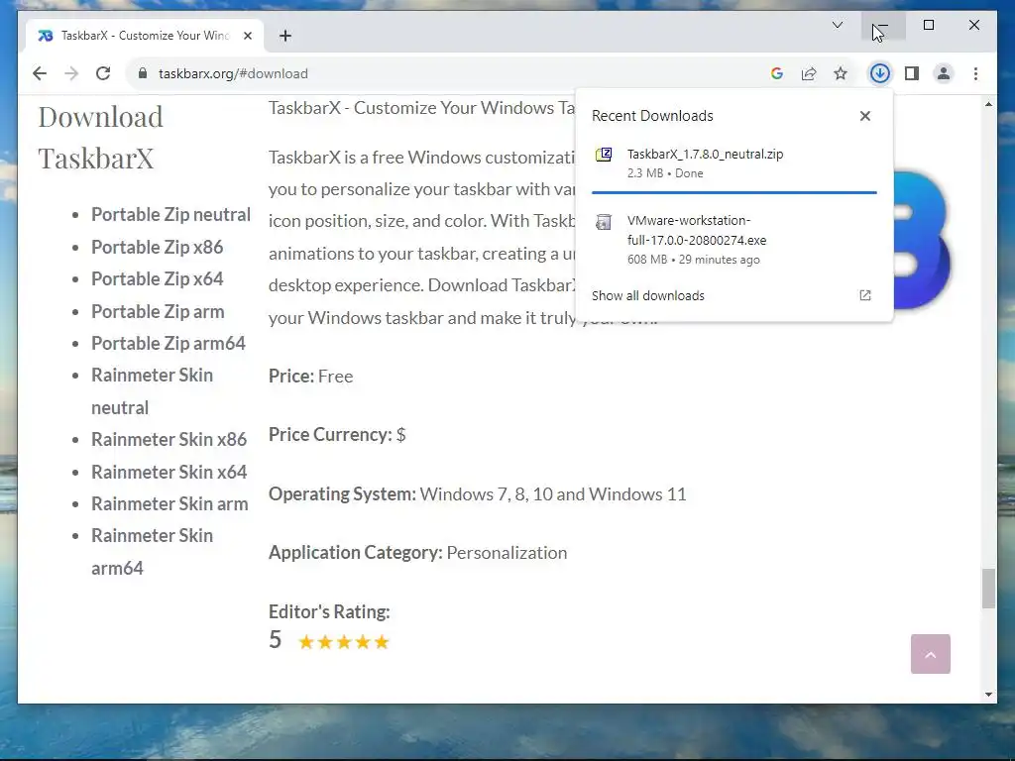Click the pink scroll-to-top button
The image size is (1015, 761).
pos(930,654)
